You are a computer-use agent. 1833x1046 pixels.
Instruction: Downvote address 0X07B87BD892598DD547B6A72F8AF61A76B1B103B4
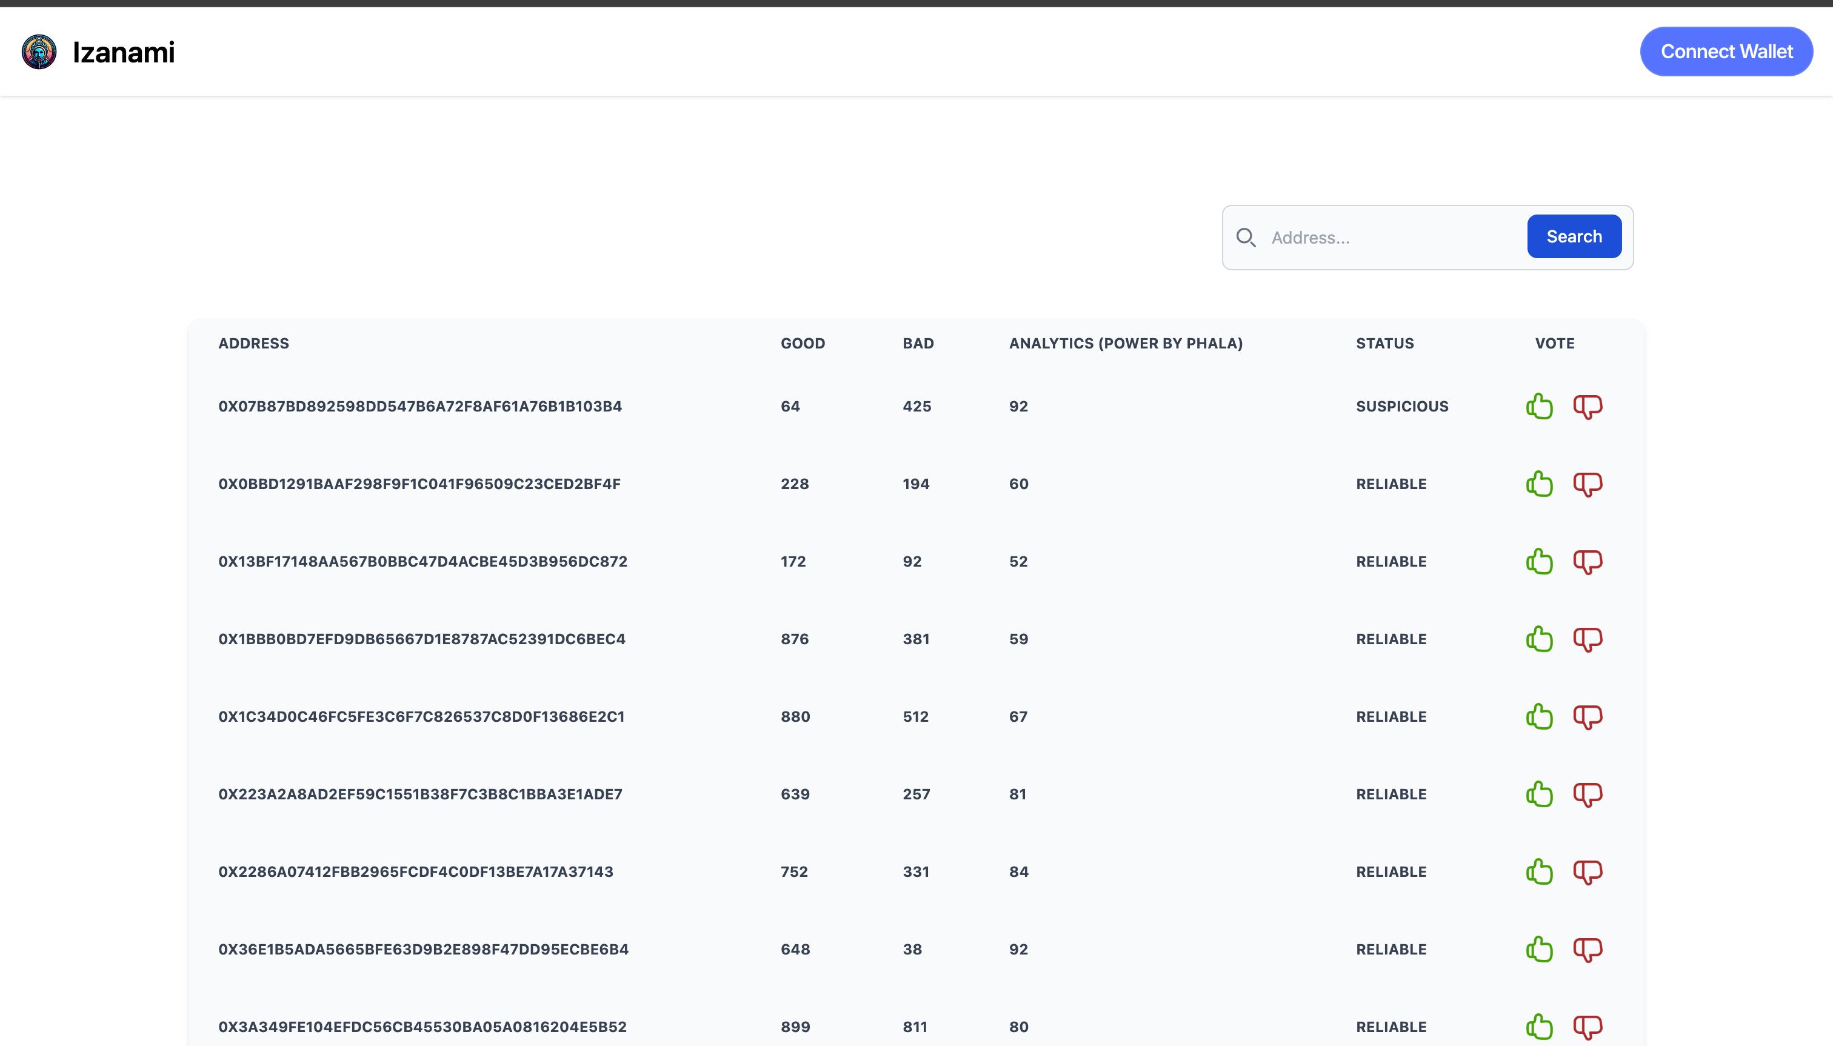click(x=1588, y=407)
